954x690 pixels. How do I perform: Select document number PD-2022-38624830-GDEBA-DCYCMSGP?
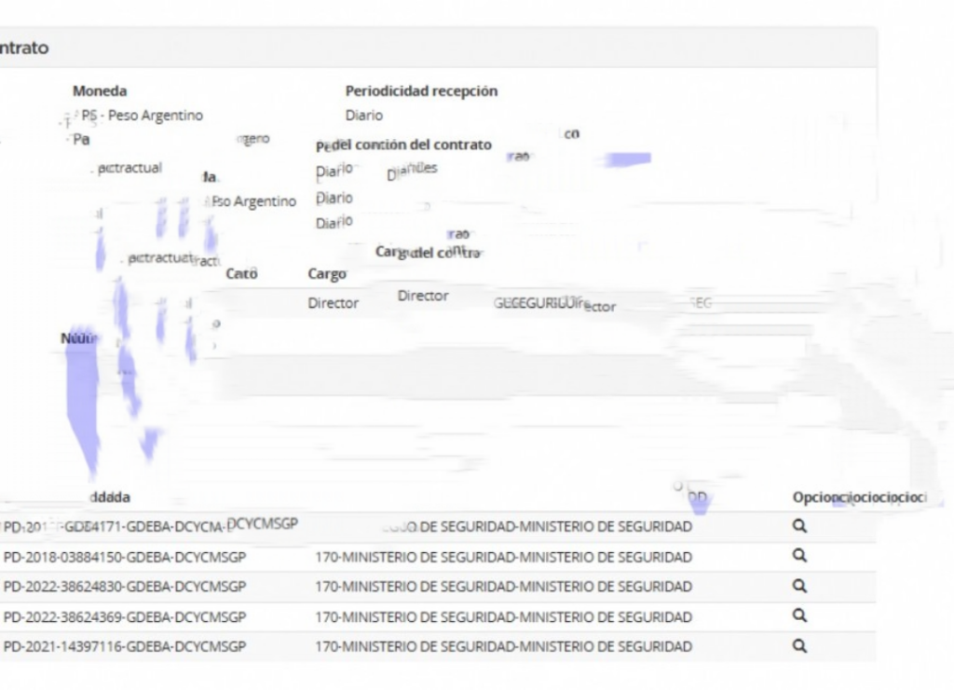[x=125, y=586]
